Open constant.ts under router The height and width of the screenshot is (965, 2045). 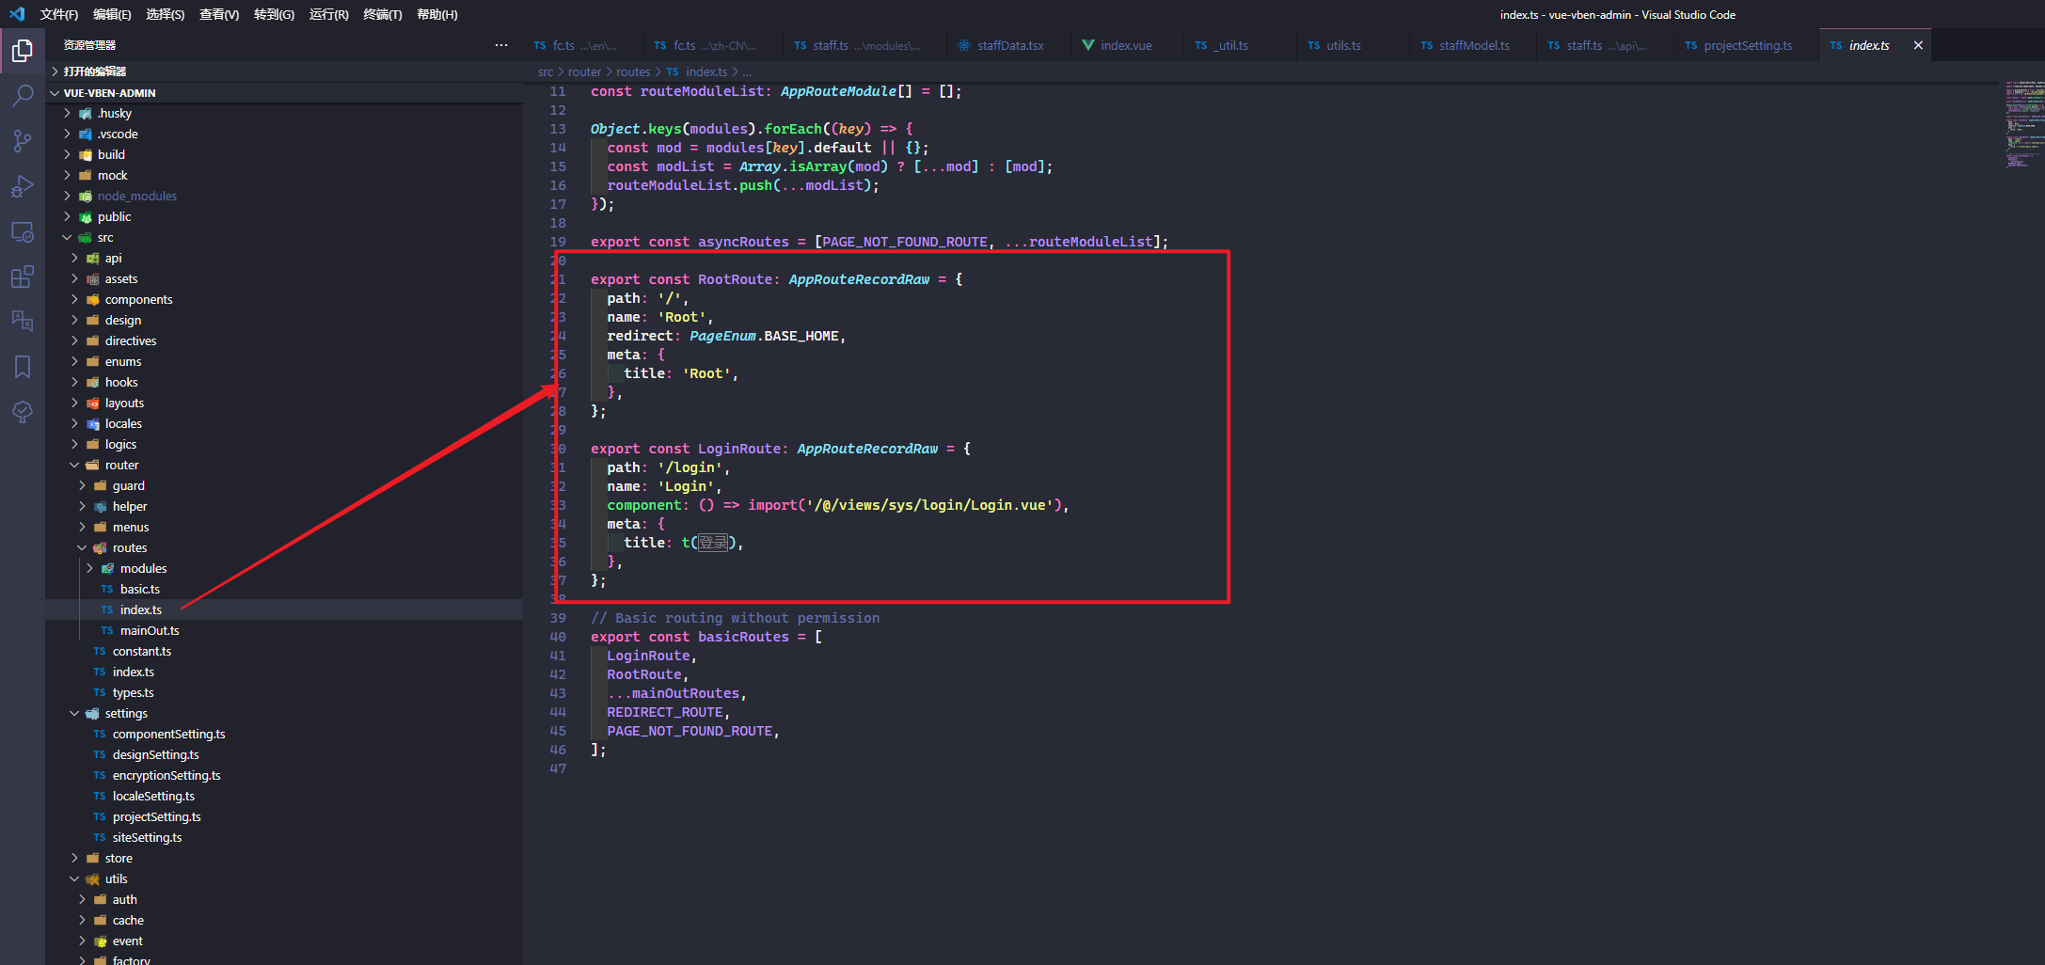(142, 651)
